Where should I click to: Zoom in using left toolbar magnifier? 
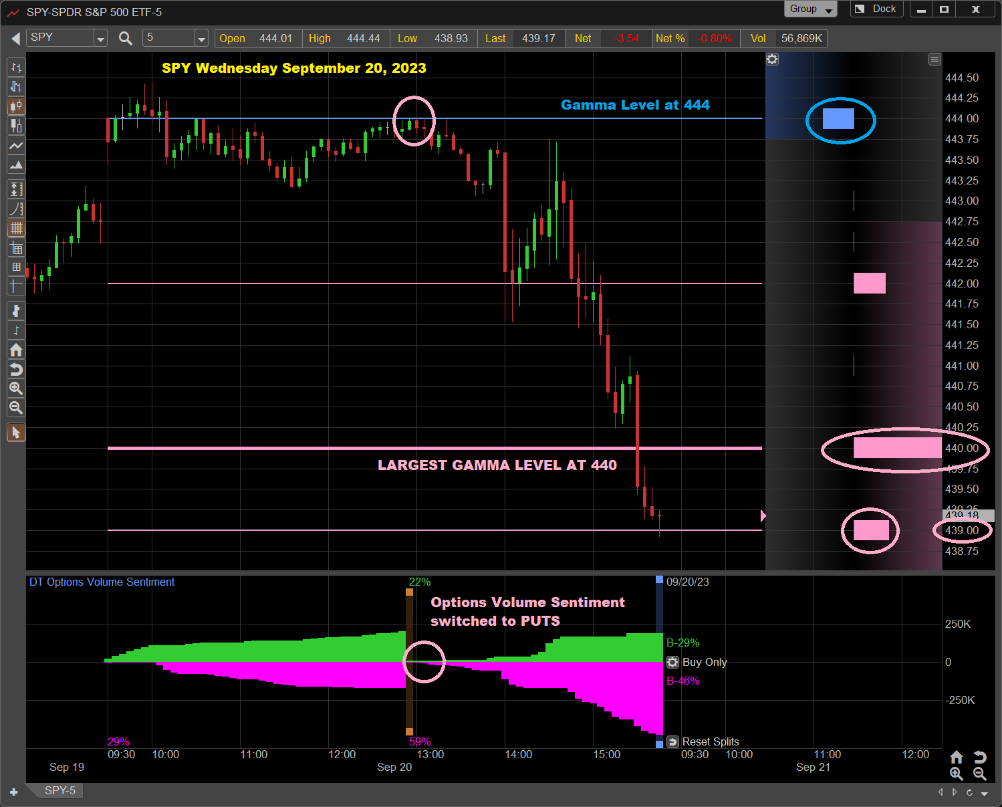tap(16, 388)
